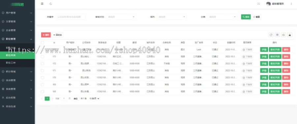Open 系统管理 menu in sidebar
The height and width of the screenshot is (124, 297).
[17, 89]
